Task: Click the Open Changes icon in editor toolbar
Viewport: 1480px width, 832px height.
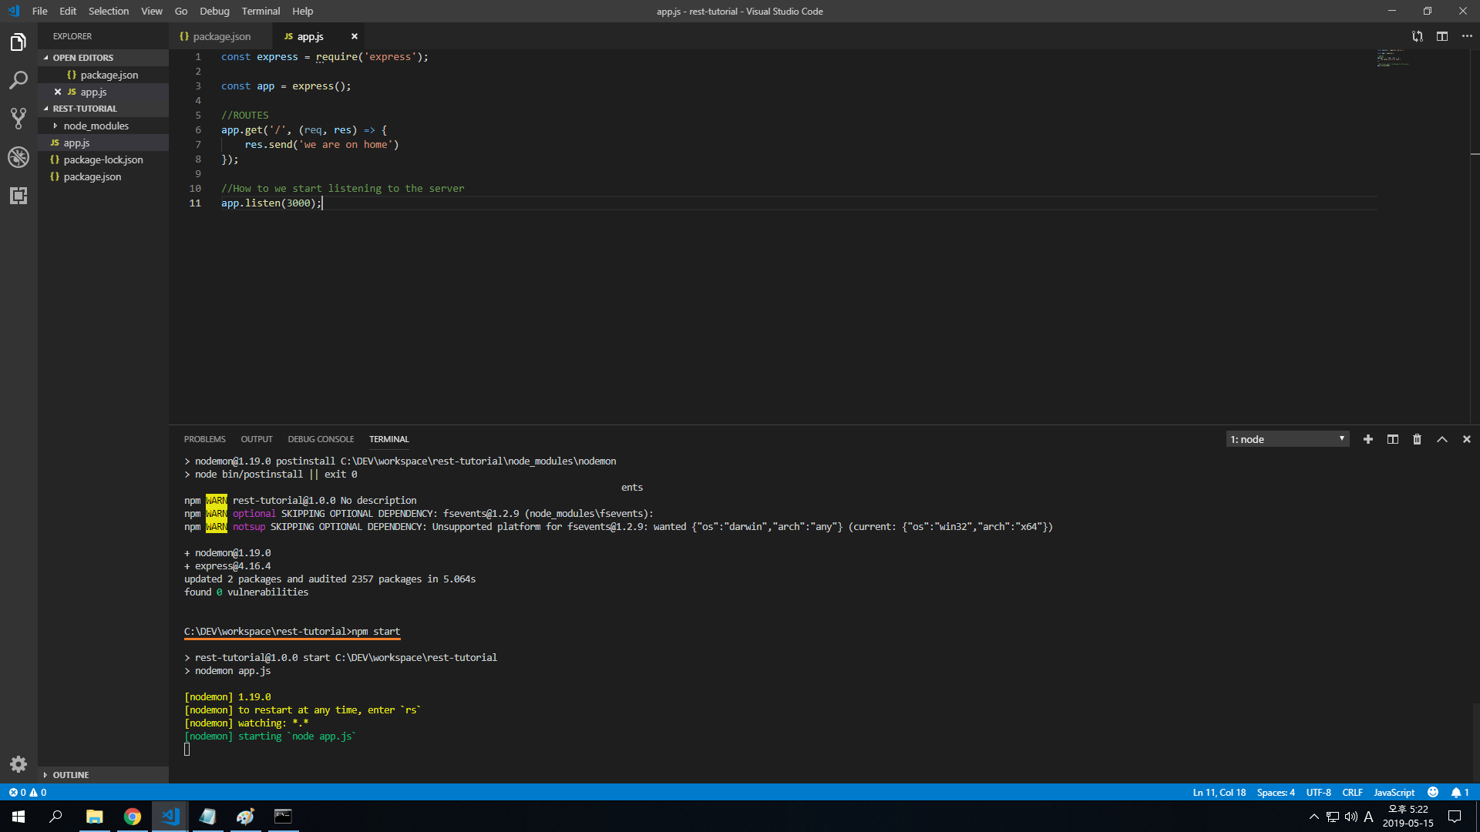Action: tap(1418, 36)
